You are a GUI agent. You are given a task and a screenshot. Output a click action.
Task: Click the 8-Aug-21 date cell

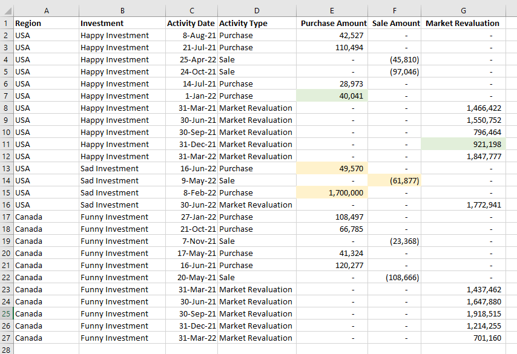click(191, 35)
